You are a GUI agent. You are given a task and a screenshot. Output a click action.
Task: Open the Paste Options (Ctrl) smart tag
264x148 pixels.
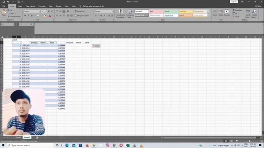(96, 46)
